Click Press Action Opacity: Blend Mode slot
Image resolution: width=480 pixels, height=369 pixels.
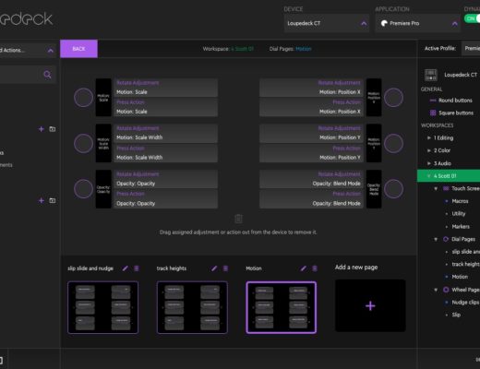311,198
